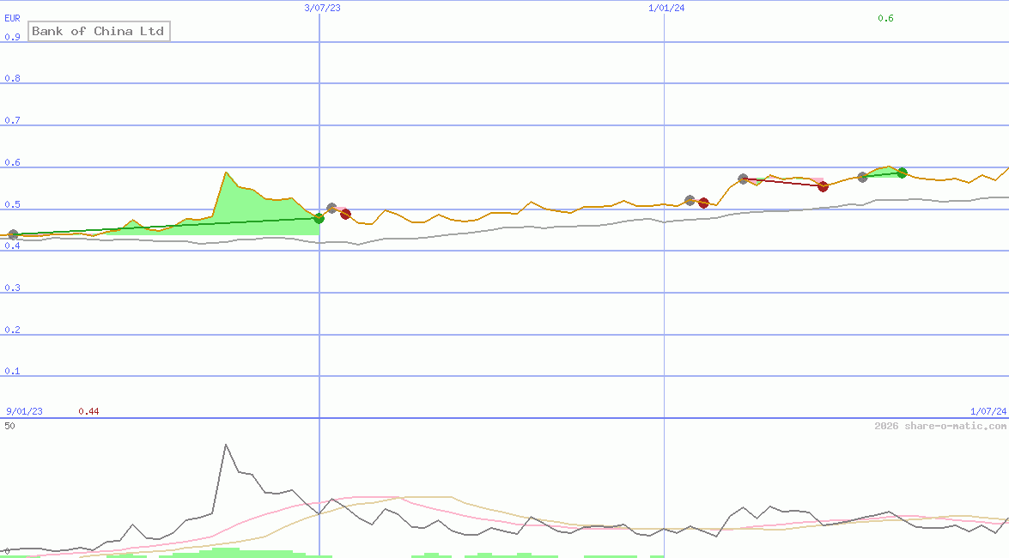Screen dimensions: 1009x558
Task: Click the gray marker starting the dark-red trendline
Action: (742, 179)
